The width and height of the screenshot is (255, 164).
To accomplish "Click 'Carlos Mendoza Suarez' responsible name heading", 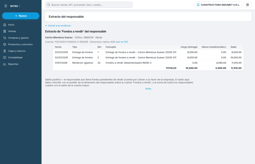I will point(59,38).
